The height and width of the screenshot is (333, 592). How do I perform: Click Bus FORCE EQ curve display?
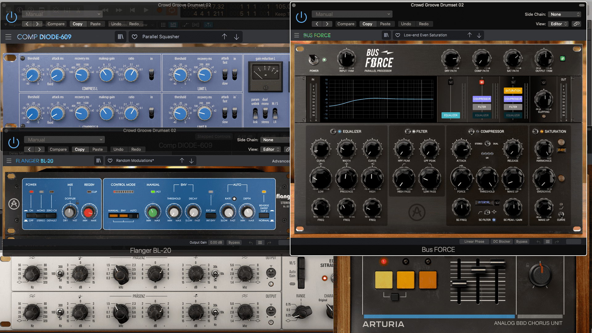tap(381, 99)
